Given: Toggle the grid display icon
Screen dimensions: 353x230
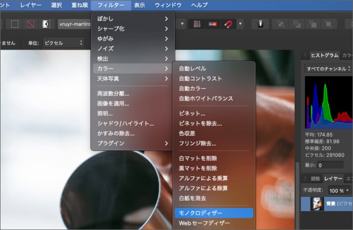Looking at the screenshot, I should coord(196,24).
